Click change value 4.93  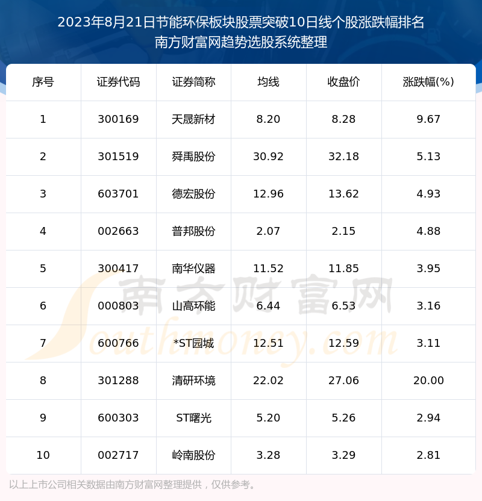pyautogui.click(x=428, y=194)
